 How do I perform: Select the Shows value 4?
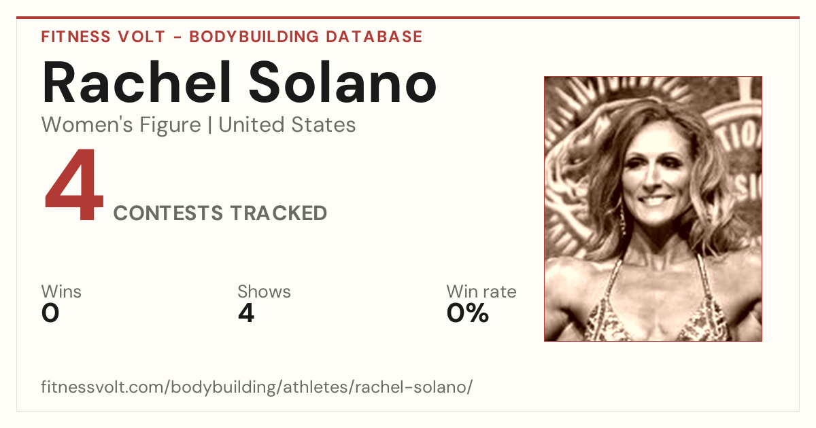[246, 313]
